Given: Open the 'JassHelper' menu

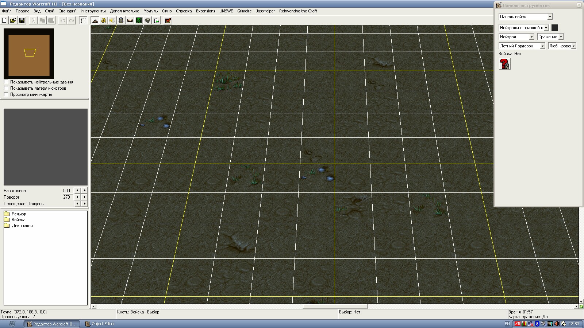Looking at the screenshot, I should (265, 11).
